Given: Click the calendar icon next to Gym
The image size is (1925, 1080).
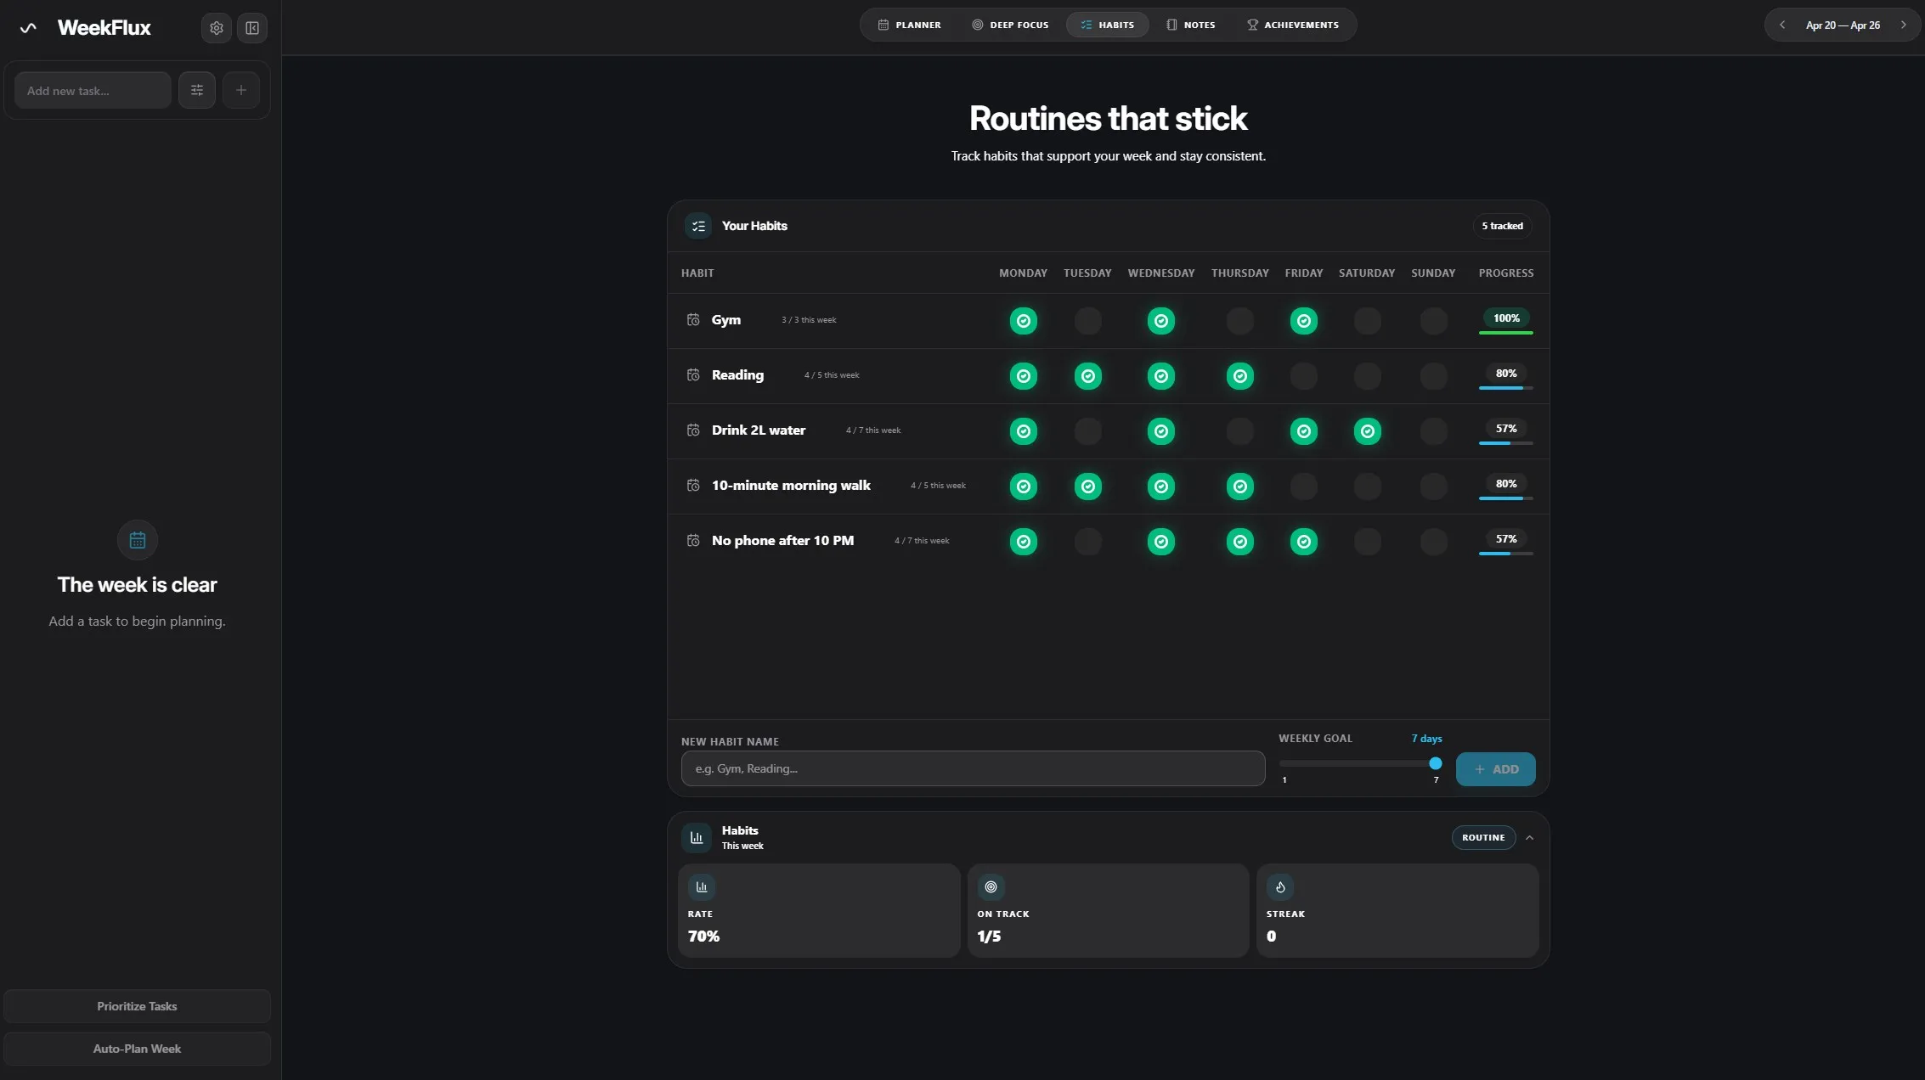Looking at the screenshot, I should tap(693, 319).
